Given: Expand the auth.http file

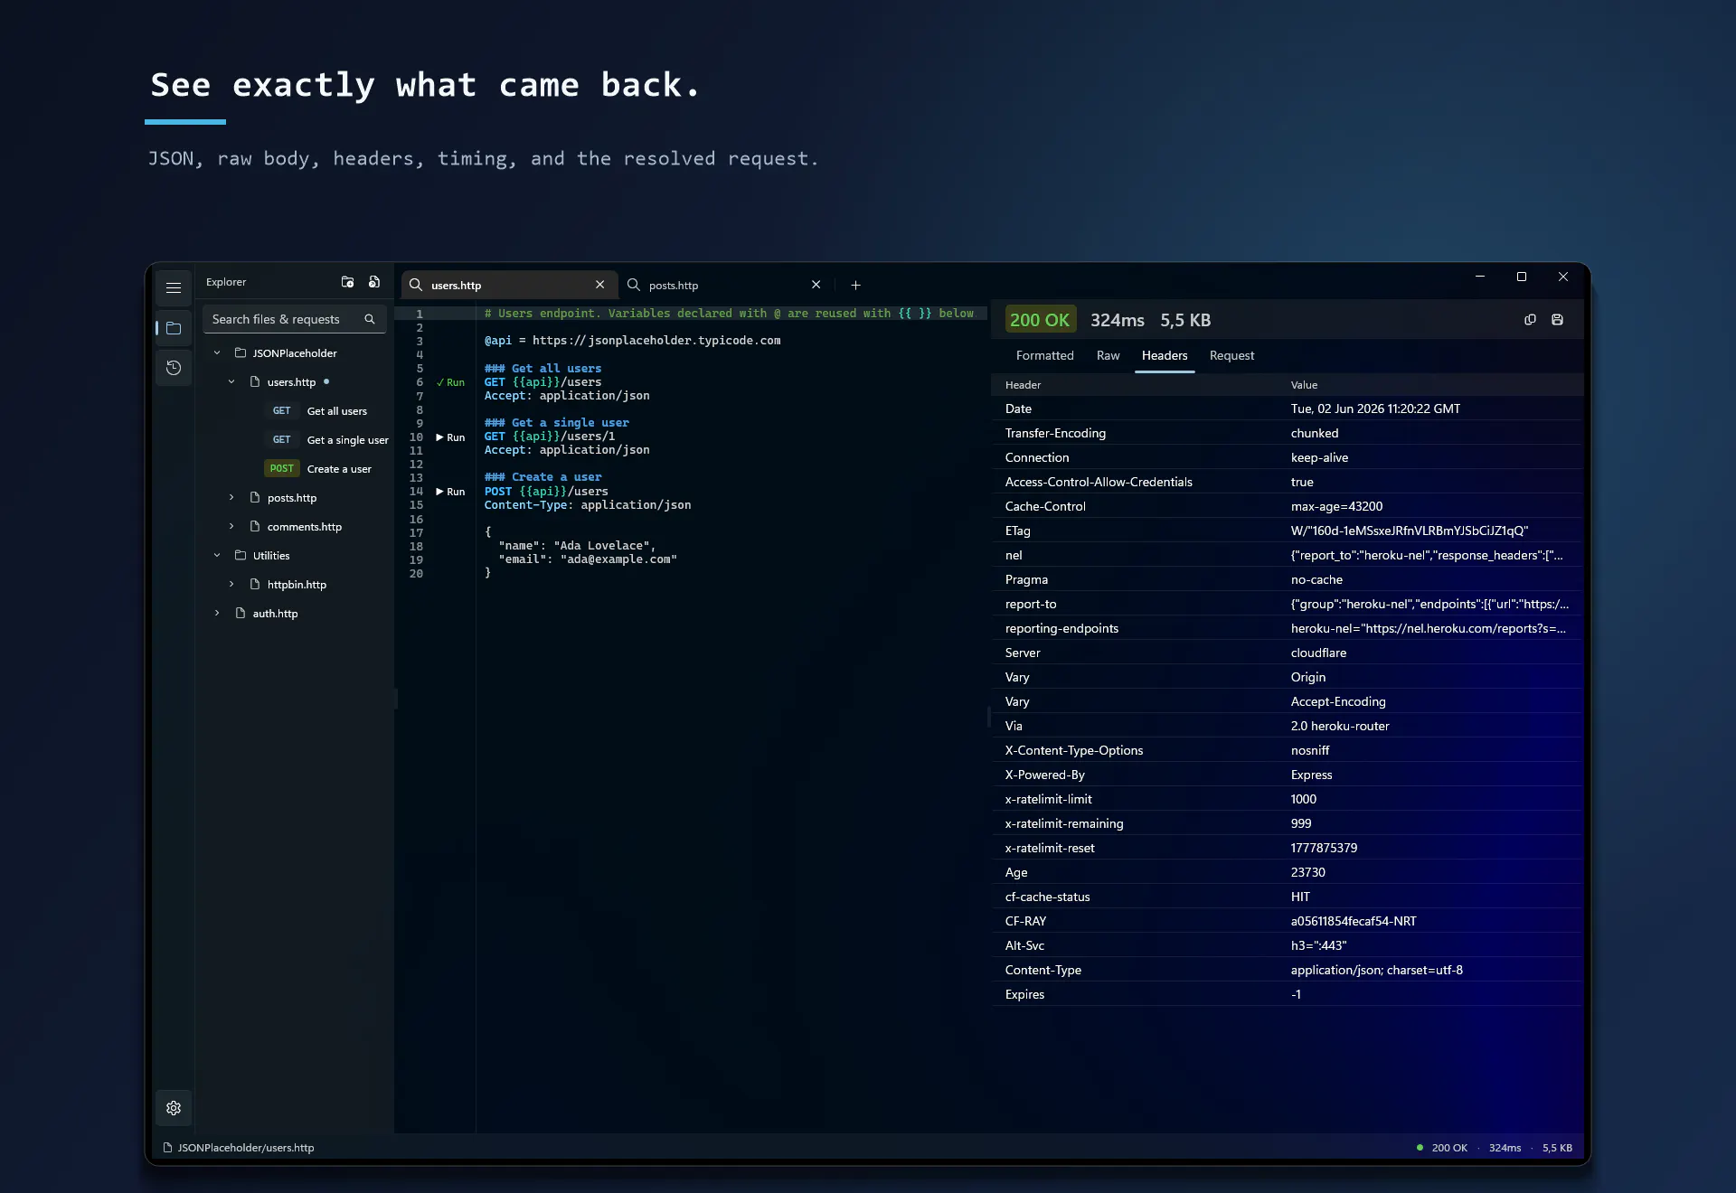Looking at the screenshot, I should 217,614.
